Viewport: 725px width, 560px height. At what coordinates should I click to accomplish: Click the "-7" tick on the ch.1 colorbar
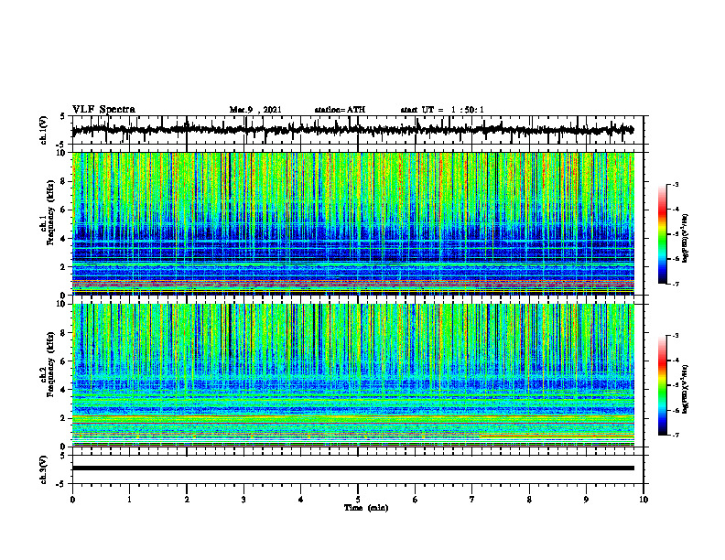click(x=675, y=285)
